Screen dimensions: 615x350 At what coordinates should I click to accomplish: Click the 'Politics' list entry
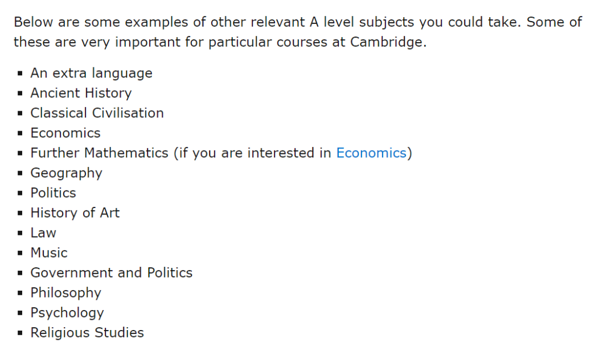[54, 193]
